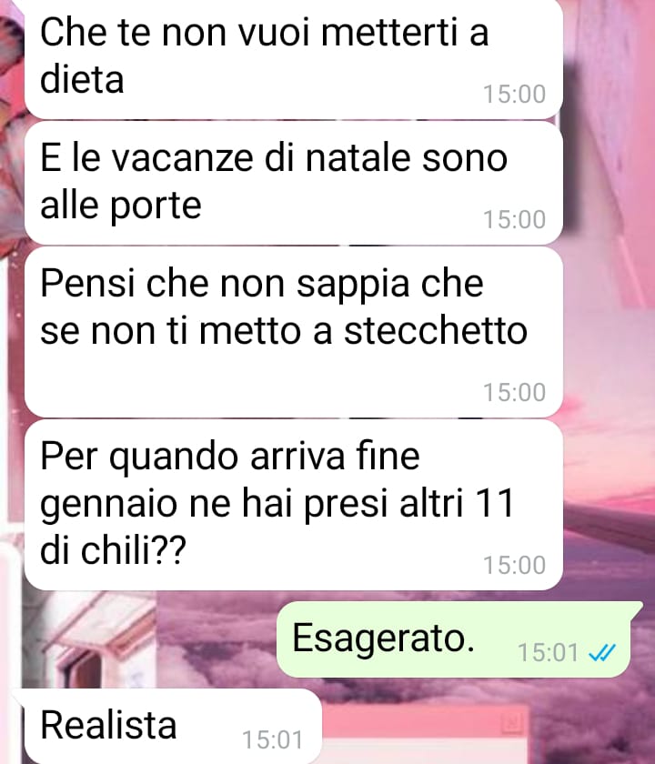655x764 pixels.
Task: Select the 'Per quando arriva fine gennaio' message
Action: pos(294,505)
